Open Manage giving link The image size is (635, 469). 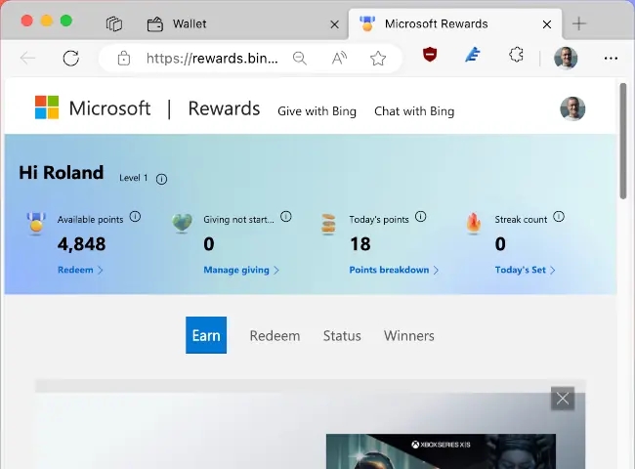[241, 270]
